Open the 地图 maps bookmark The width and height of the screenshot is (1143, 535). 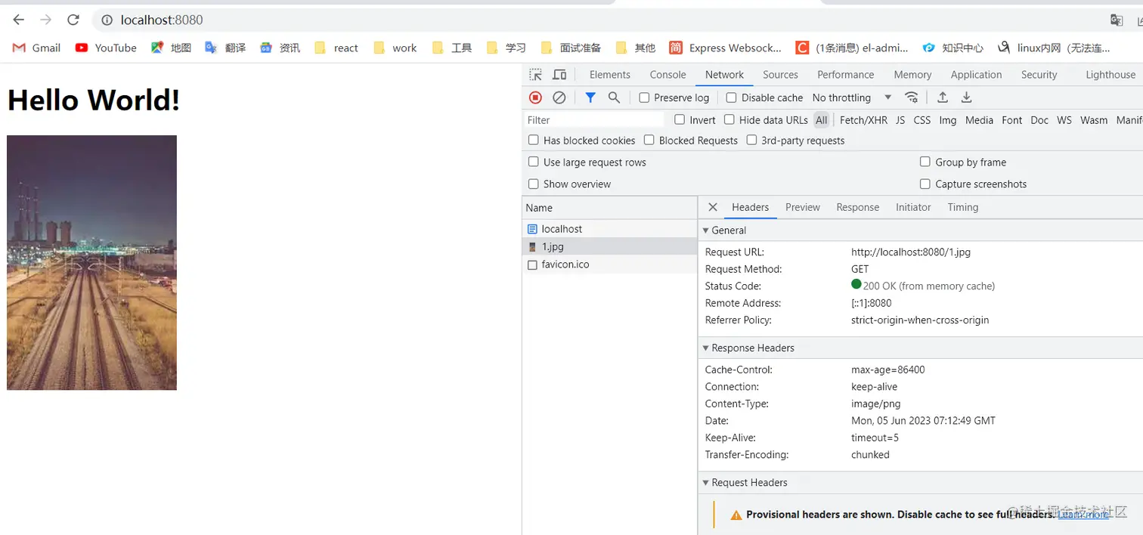171,48
